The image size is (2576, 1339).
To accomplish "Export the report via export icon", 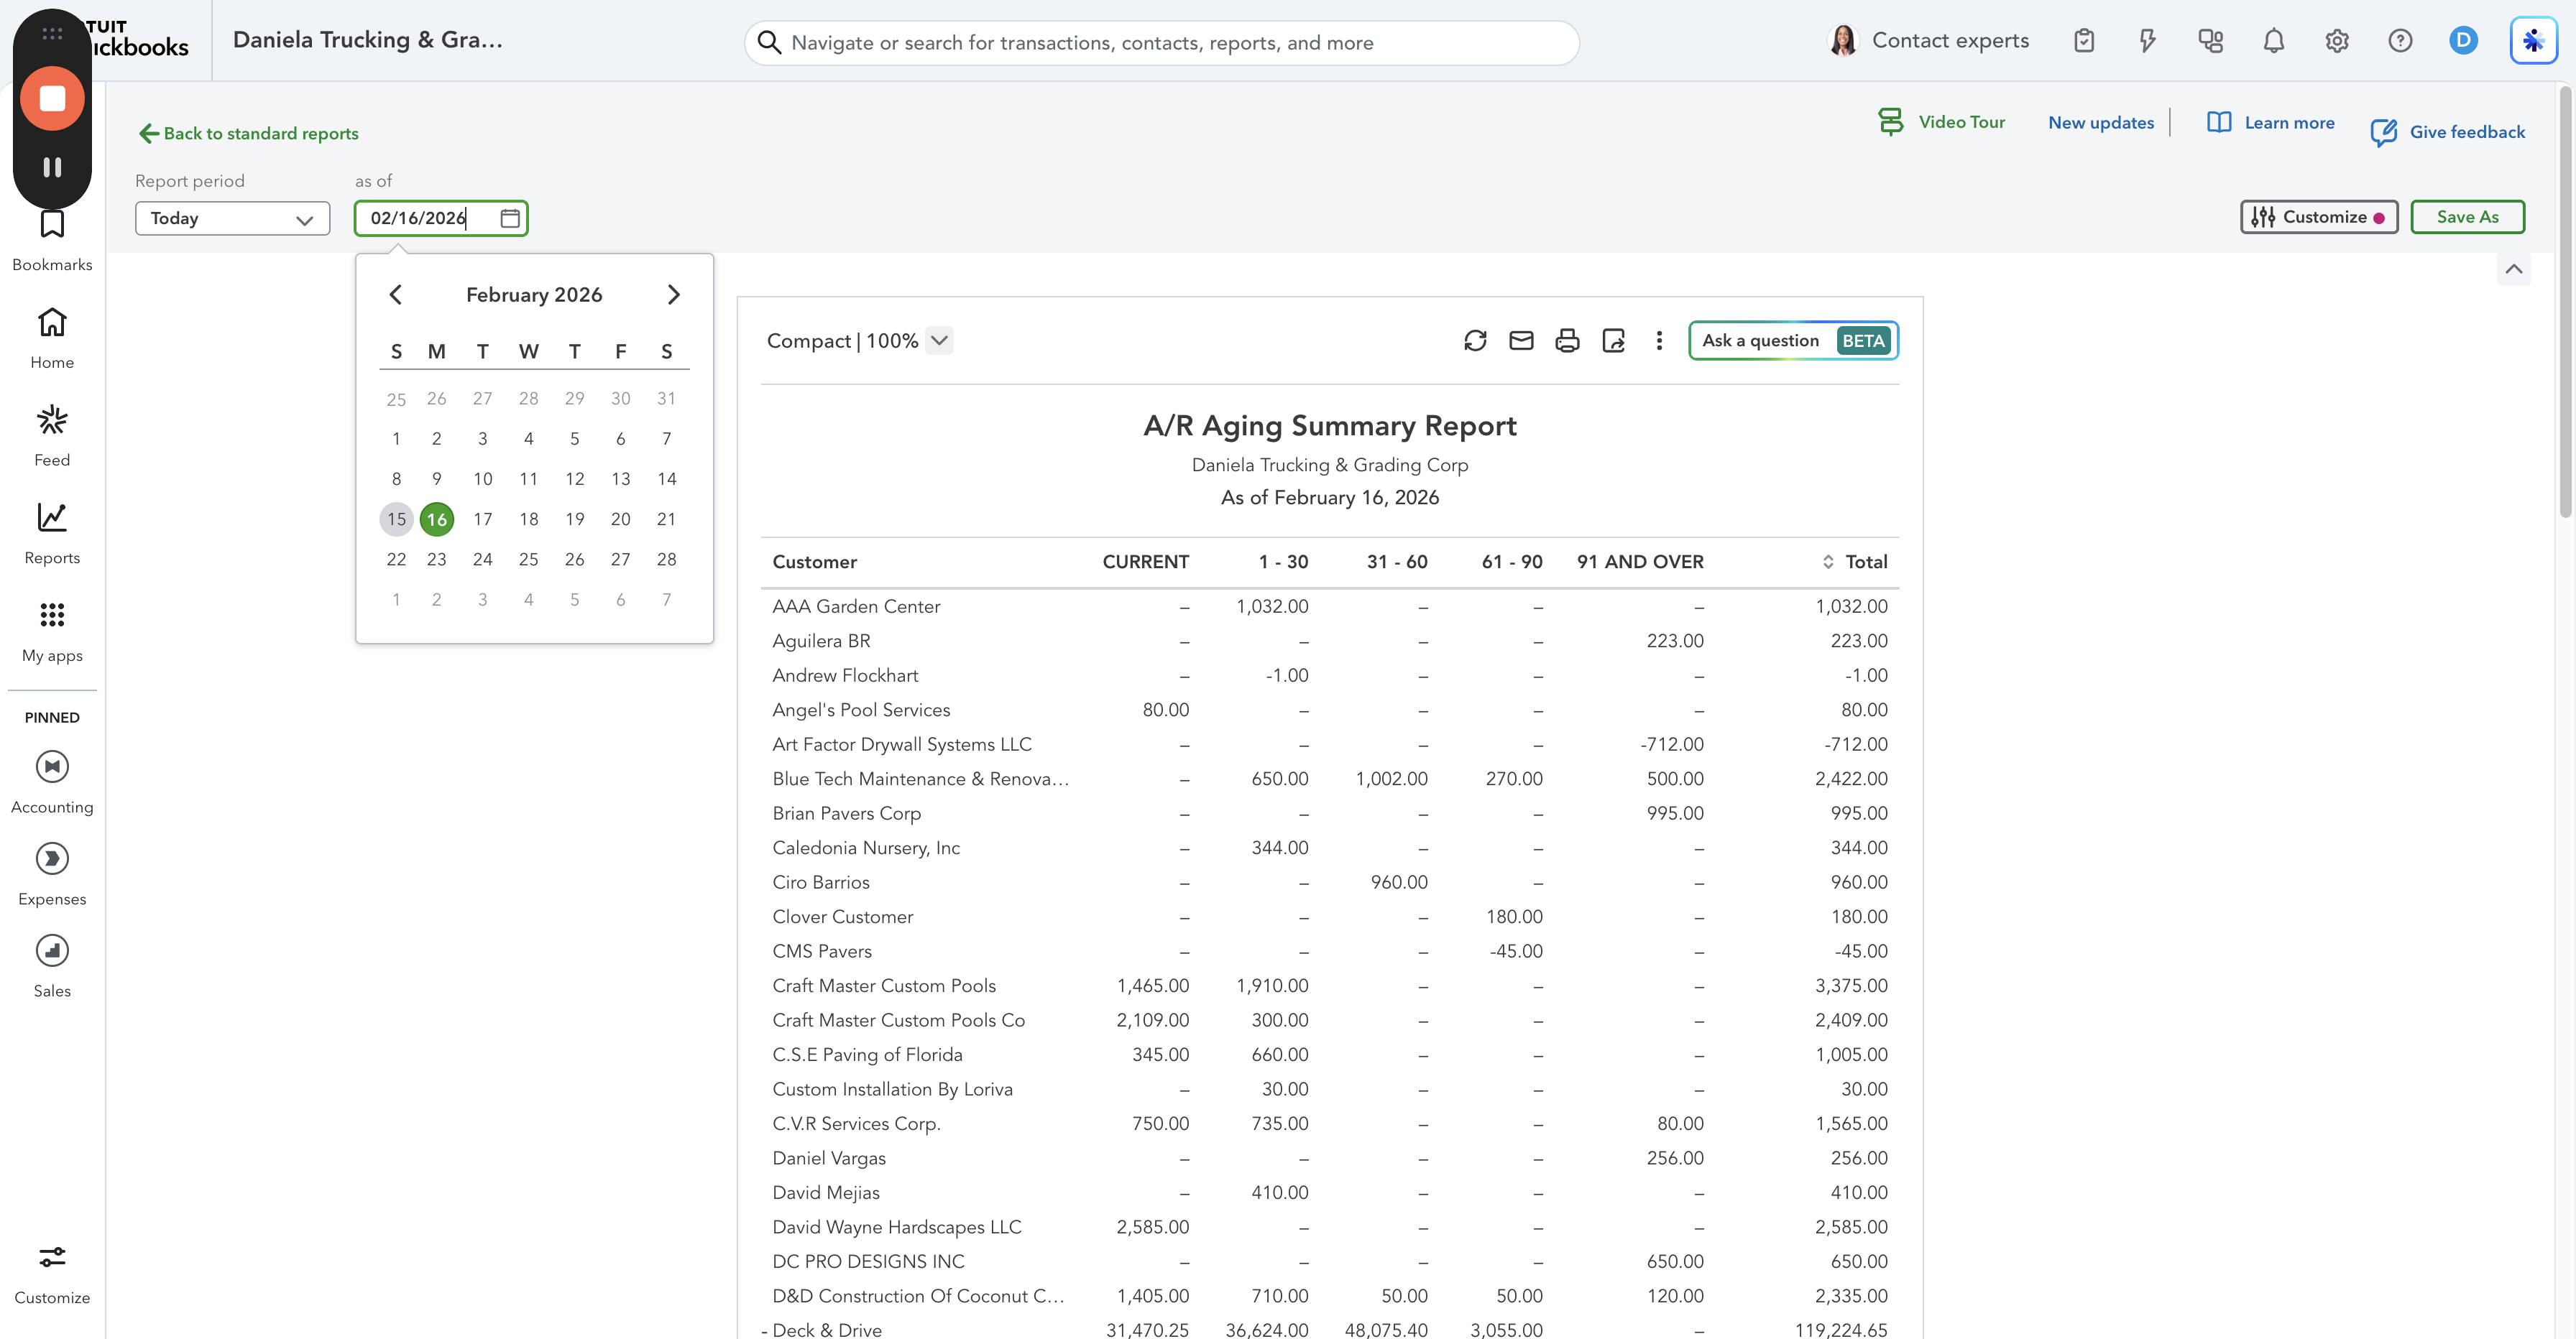I will (1613, 340).
